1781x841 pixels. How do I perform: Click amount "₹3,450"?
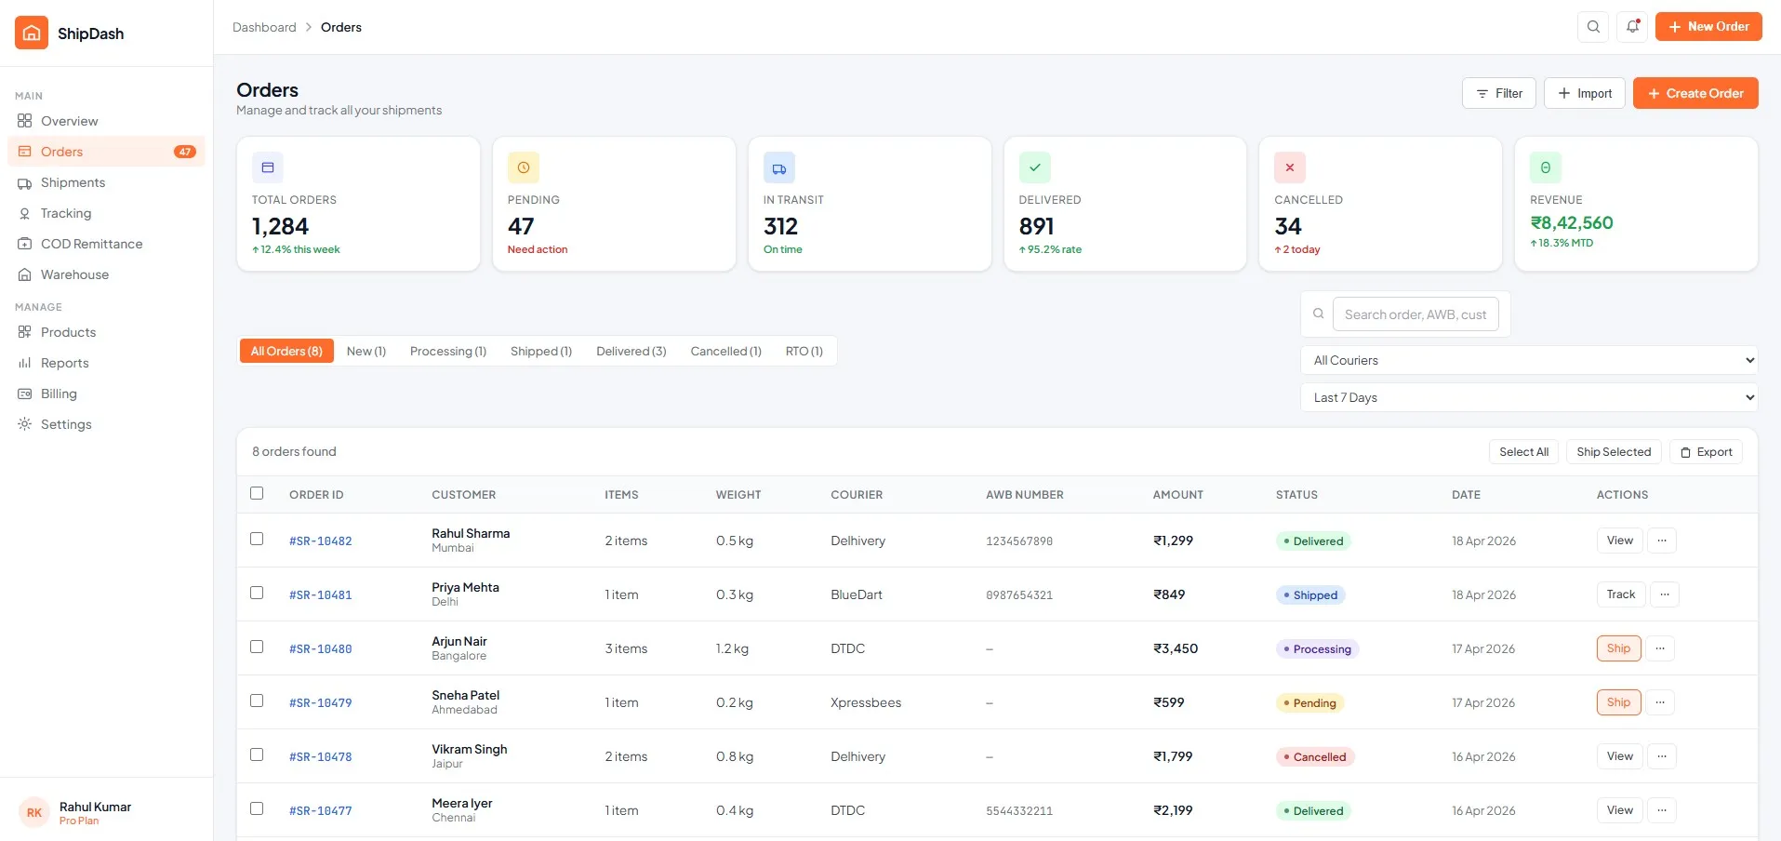click(x=1176, y=648)
